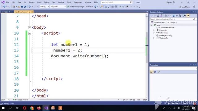Open the Extensions menu
Viewport: 198px width, 111px height.
pos(78,2)
